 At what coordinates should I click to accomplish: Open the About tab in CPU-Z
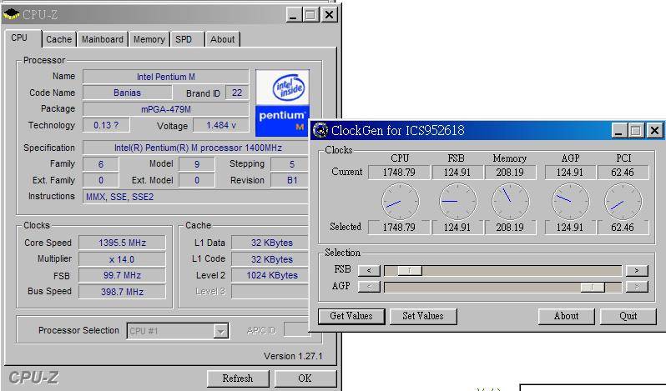[x=223, y=39]
